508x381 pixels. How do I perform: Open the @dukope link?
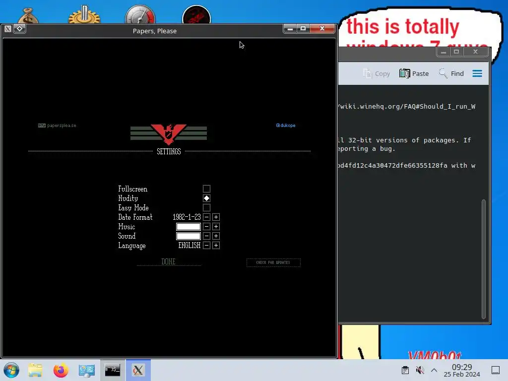(x=285, y=126)
